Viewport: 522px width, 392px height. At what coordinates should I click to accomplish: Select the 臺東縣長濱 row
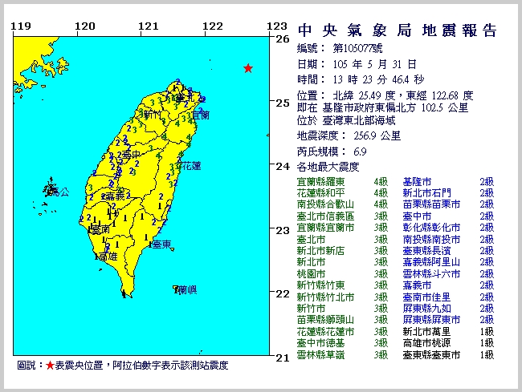[x=448, y=251]
